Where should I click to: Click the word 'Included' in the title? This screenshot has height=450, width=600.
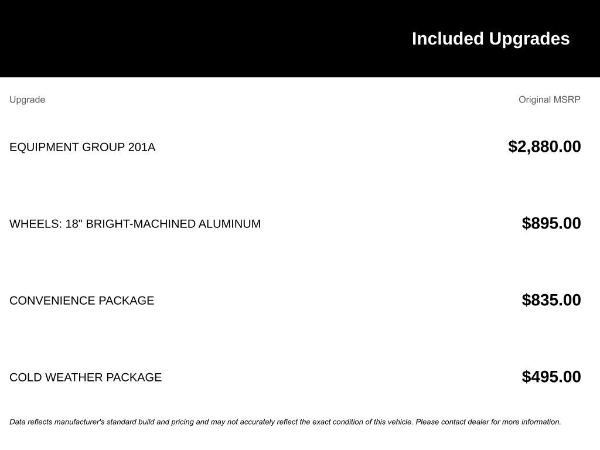pyautogui.click(x=448, y=39)
